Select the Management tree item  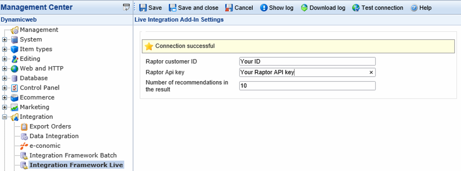coord(39,30)
